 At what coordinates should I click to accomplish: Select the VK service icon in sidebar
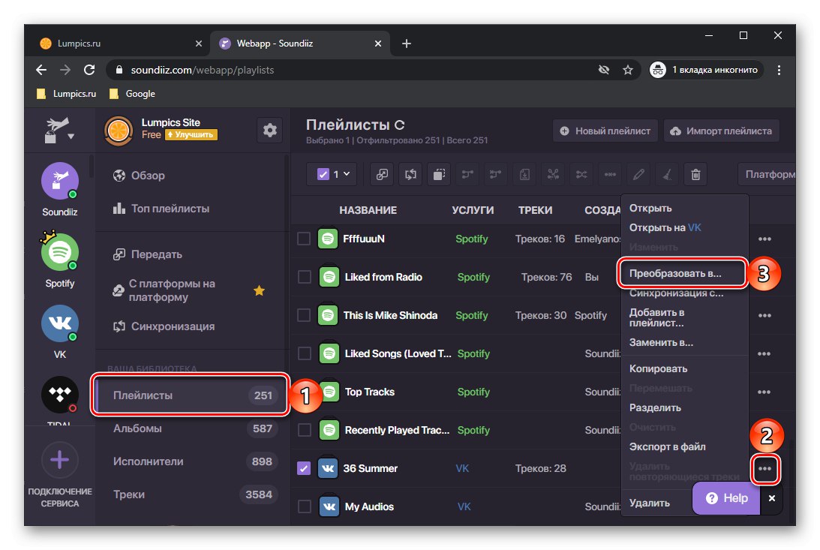coord(60,324)
